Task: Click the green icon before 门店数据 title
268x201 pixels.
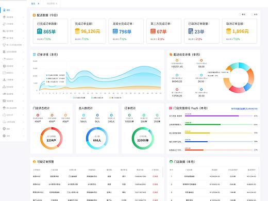Action: 171,162
